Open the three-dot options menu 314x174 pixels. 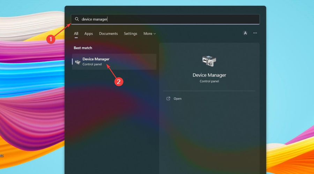pos(255,33)
